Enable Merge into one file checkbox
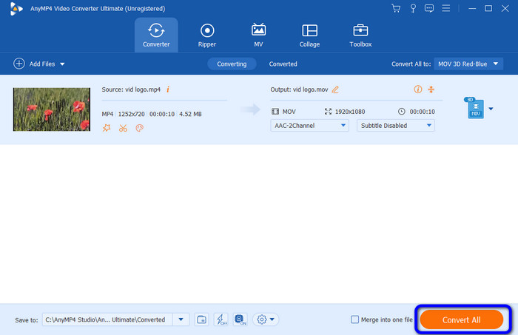This screenshot has height=335, width=518. pos(354,319)
